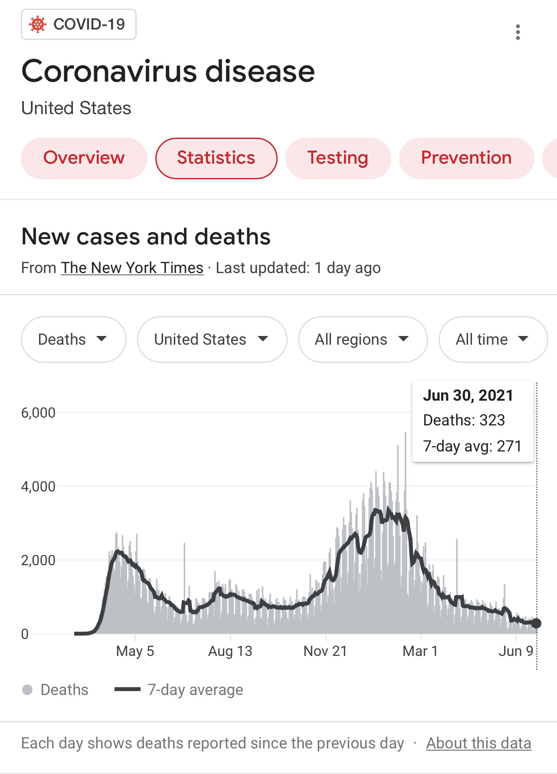Switch to the Overview tab
The width and height of the screenshot is (557, 774).
coord(84,158)
